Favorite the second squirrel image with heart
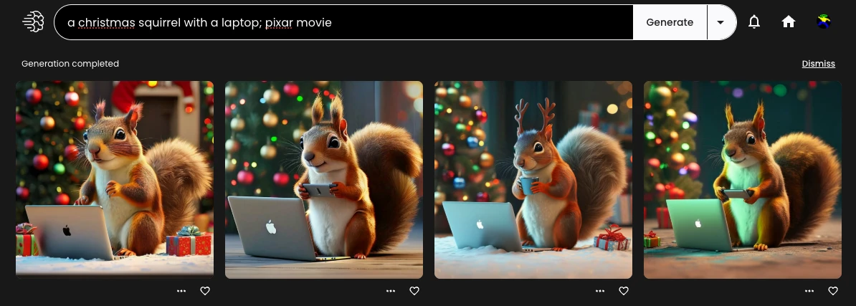 pos(414,291)
